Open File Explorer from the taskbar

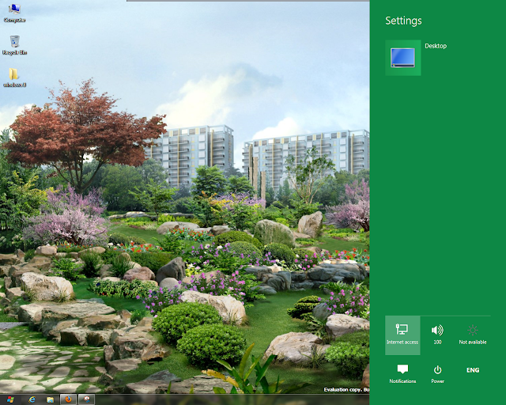[50, 399]
